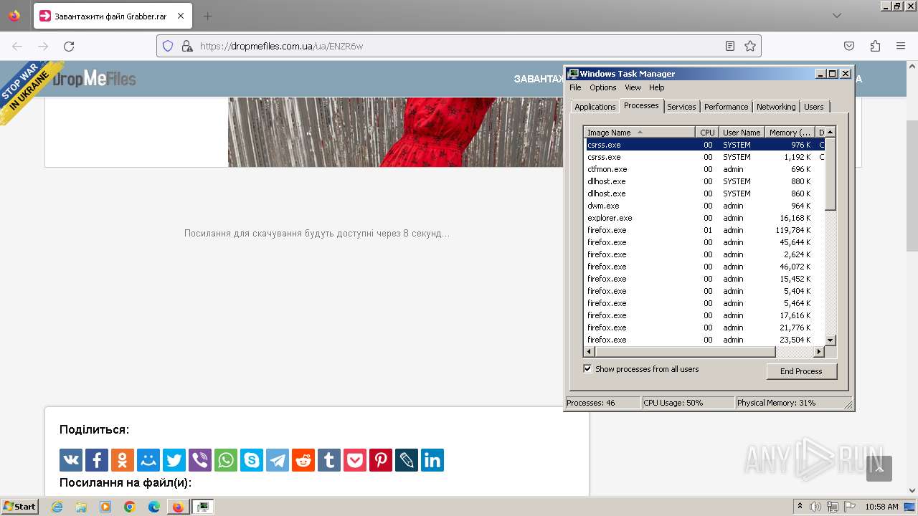Switch to the Applications tab
This screenshot has width=918, height=516.
(595, 107)
